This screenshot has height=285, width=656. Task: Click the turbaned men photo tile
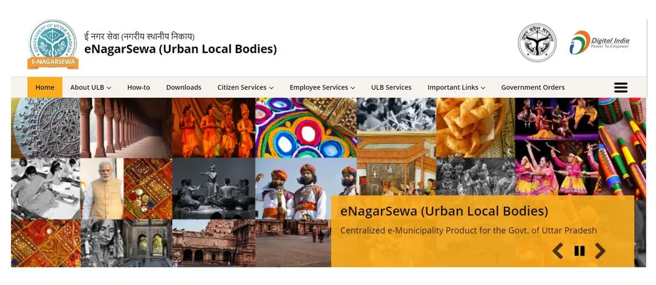306,189
